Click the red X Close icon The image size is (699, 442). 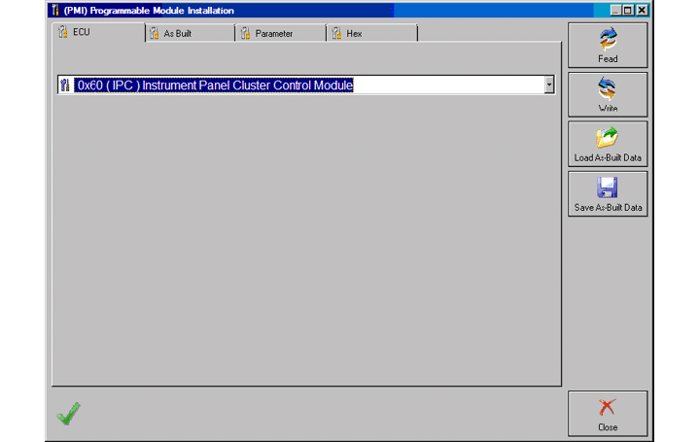(x=608, y=407)
